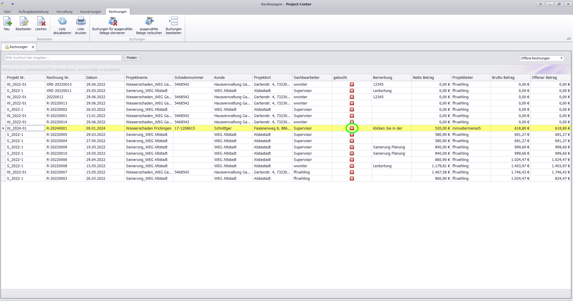Switch to the Auftragsbearbeitung ribbon tab
Viewport: 573px width, 301px height.
(x=33, y=12)
